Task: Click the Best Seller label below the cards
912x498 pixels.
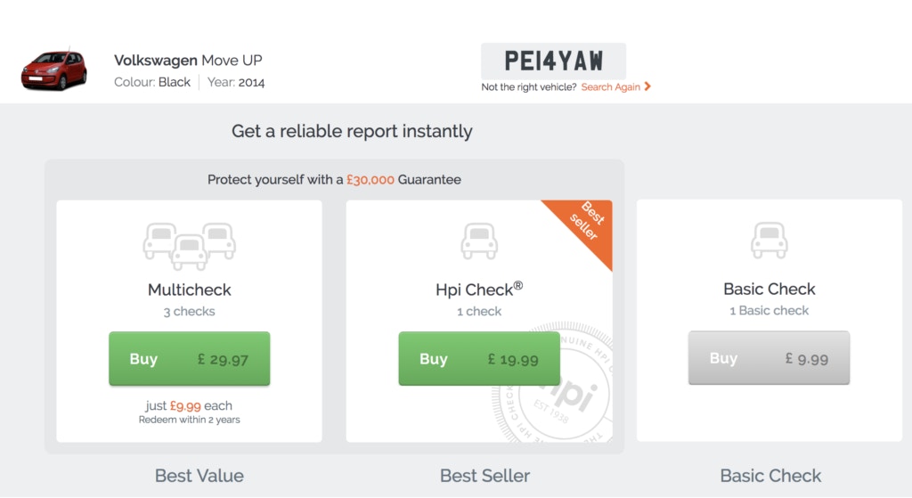Action: 484,476
